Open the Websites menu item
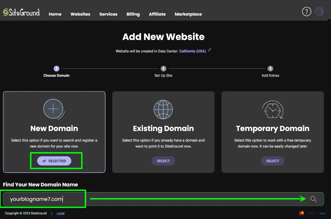The width and height of the screenshot is (331, 219). coord(80,14)
